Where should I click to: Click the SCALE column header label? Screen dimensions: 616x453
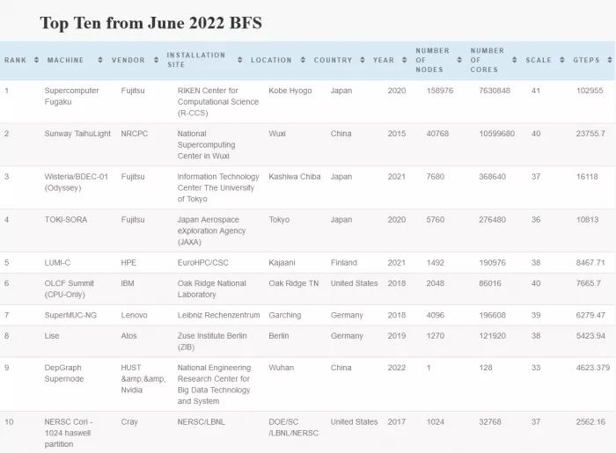pyautogui.click(x=539, y=60)
